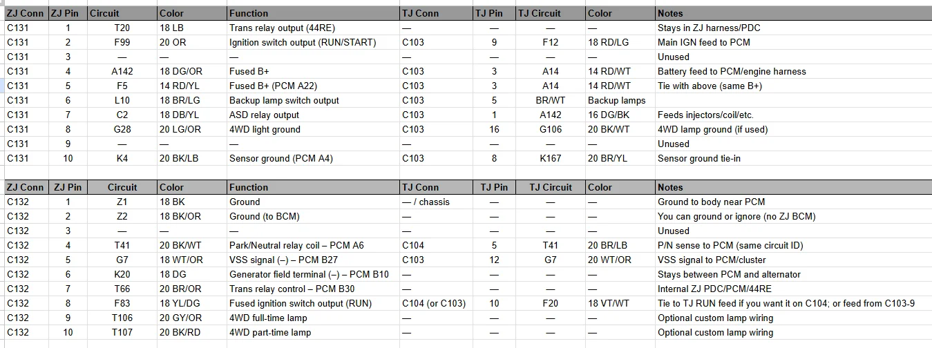Screen dimensions: 932x348
Task: Click the 'ASD relay output' function cell
Action: (313, 115)
